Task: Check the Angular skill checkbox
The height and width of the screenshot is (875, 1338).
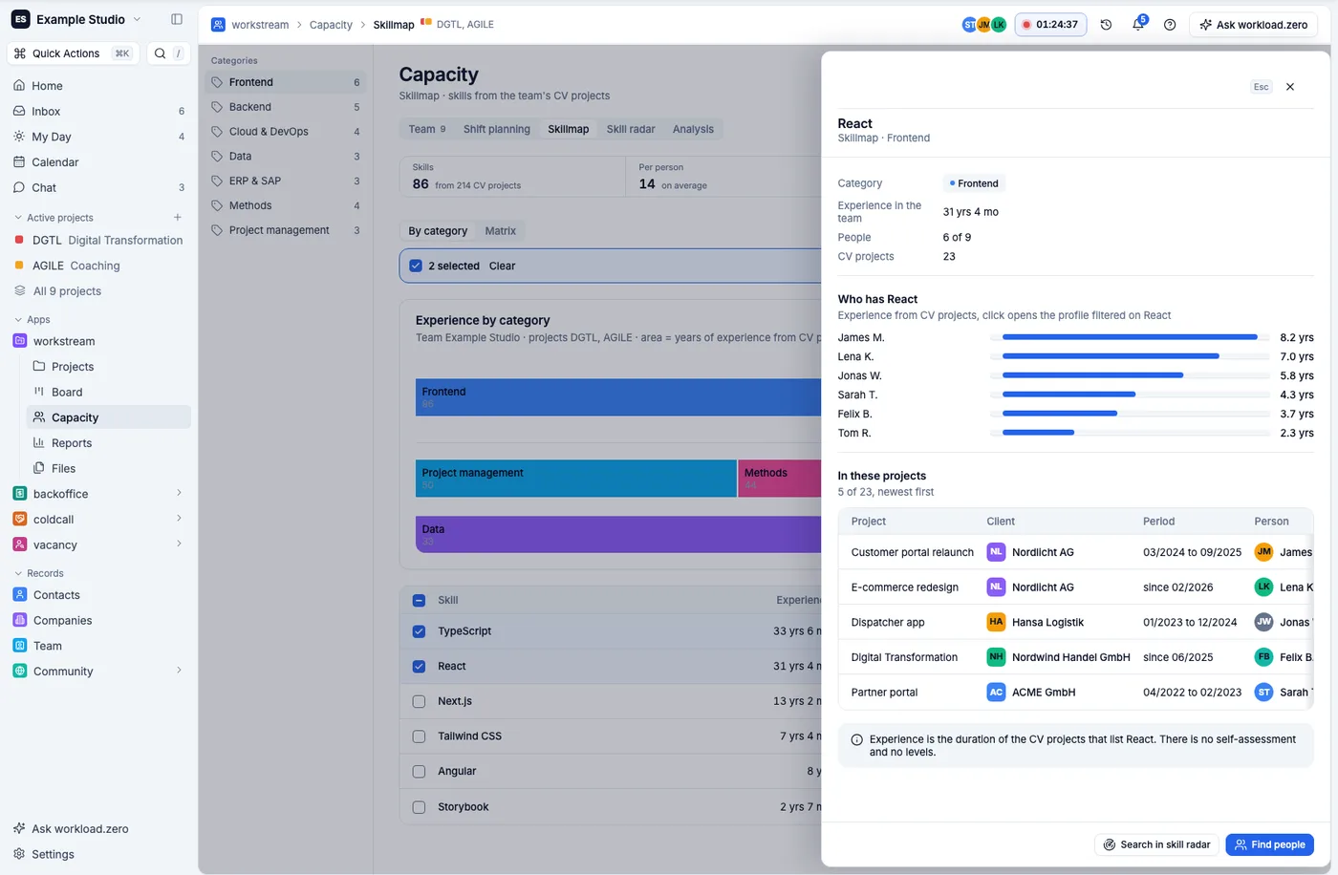Action: [x=419, y=772]
